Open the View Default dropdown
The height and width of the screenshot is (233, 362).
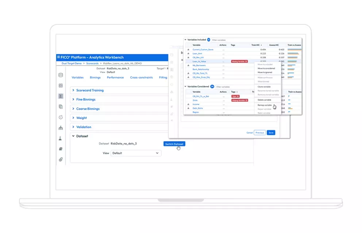pos(136,153)
